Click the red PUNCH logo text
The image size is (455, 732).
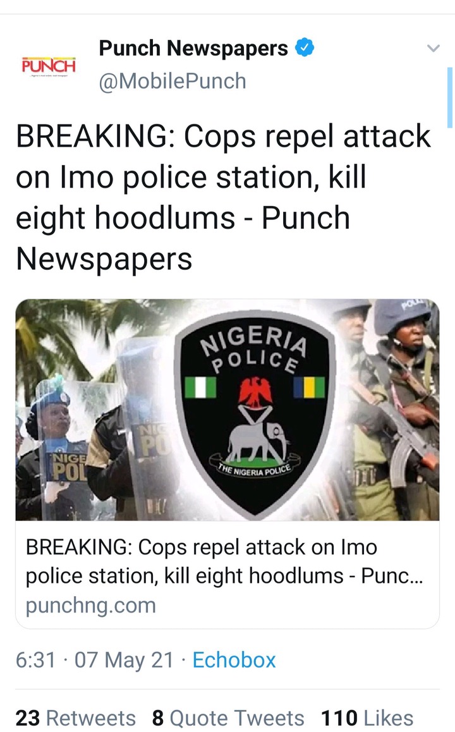(49, 65)
